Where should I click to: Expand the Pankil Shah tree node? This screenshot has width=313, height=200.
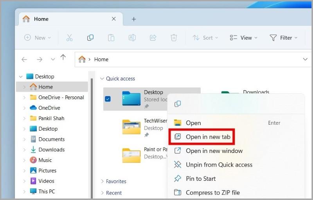point(24,118)
